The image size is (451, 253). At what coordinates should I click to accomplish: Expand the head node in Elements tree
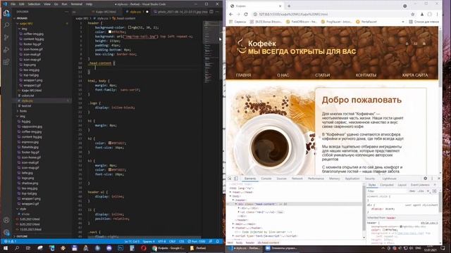tap(230, 192)
